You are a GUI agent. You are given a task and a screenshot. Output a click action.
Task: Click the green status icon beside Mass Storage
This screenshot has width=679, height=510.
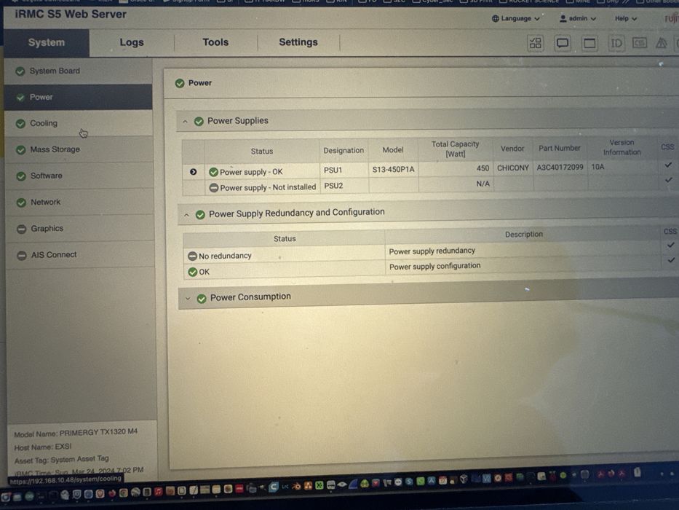[21, 150]
